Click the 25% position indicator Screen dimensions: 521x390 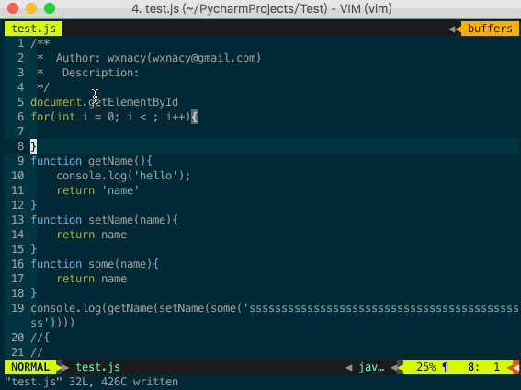(x=426, y=367)
